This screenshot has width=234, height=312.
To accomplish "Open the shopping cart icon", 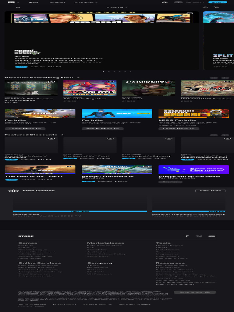I will pos(217,7).
